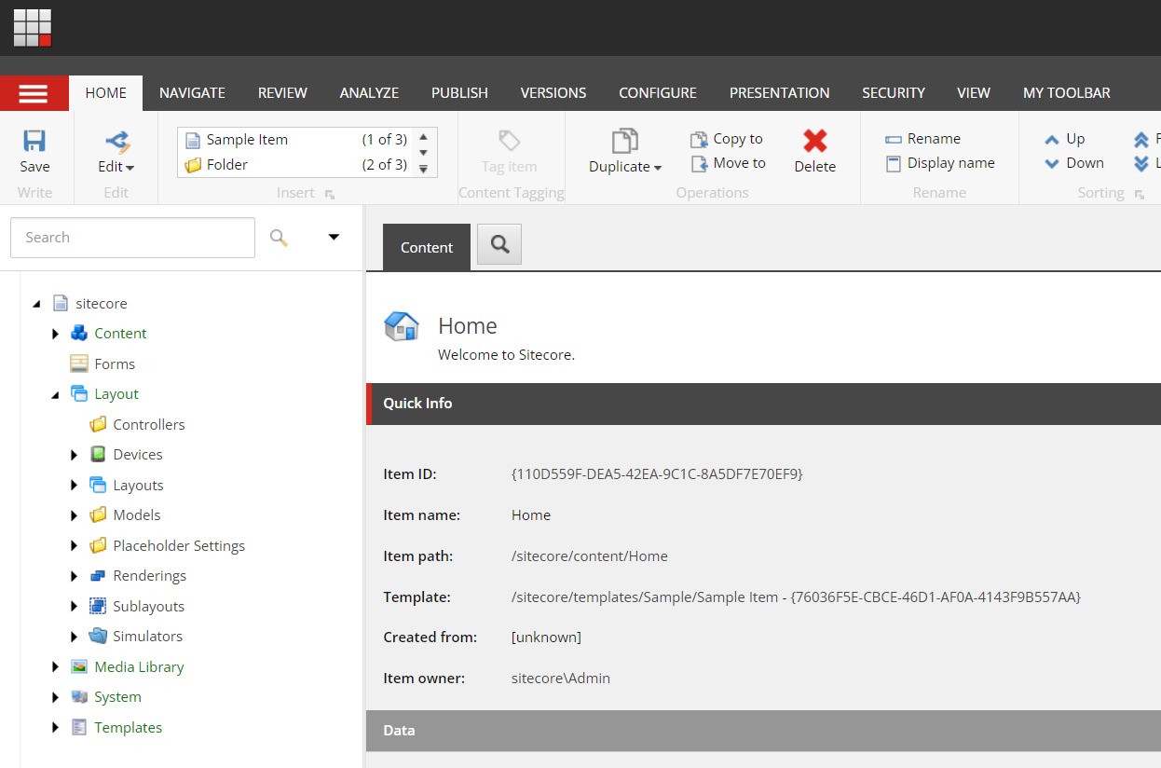Viewport: 1161px width, 768px height.
Task: Switch to the SECURITY ribbon tab
Action: (x=894, y=93)
